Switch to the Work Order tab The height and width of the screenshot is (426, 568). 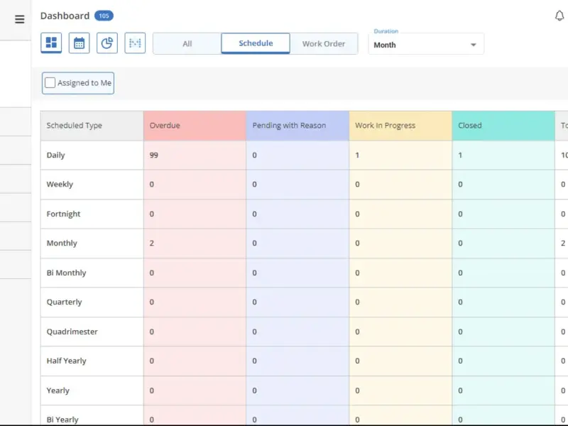click(324, 43)
